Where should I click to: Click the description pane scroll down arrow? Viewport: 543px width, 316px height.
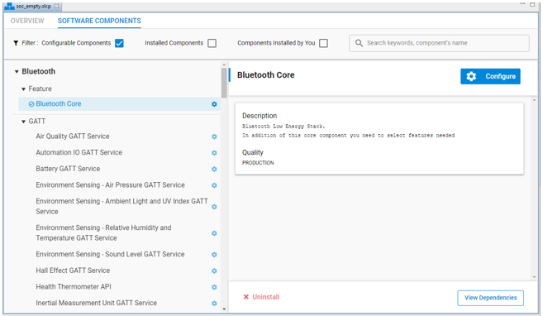point(535,277)
